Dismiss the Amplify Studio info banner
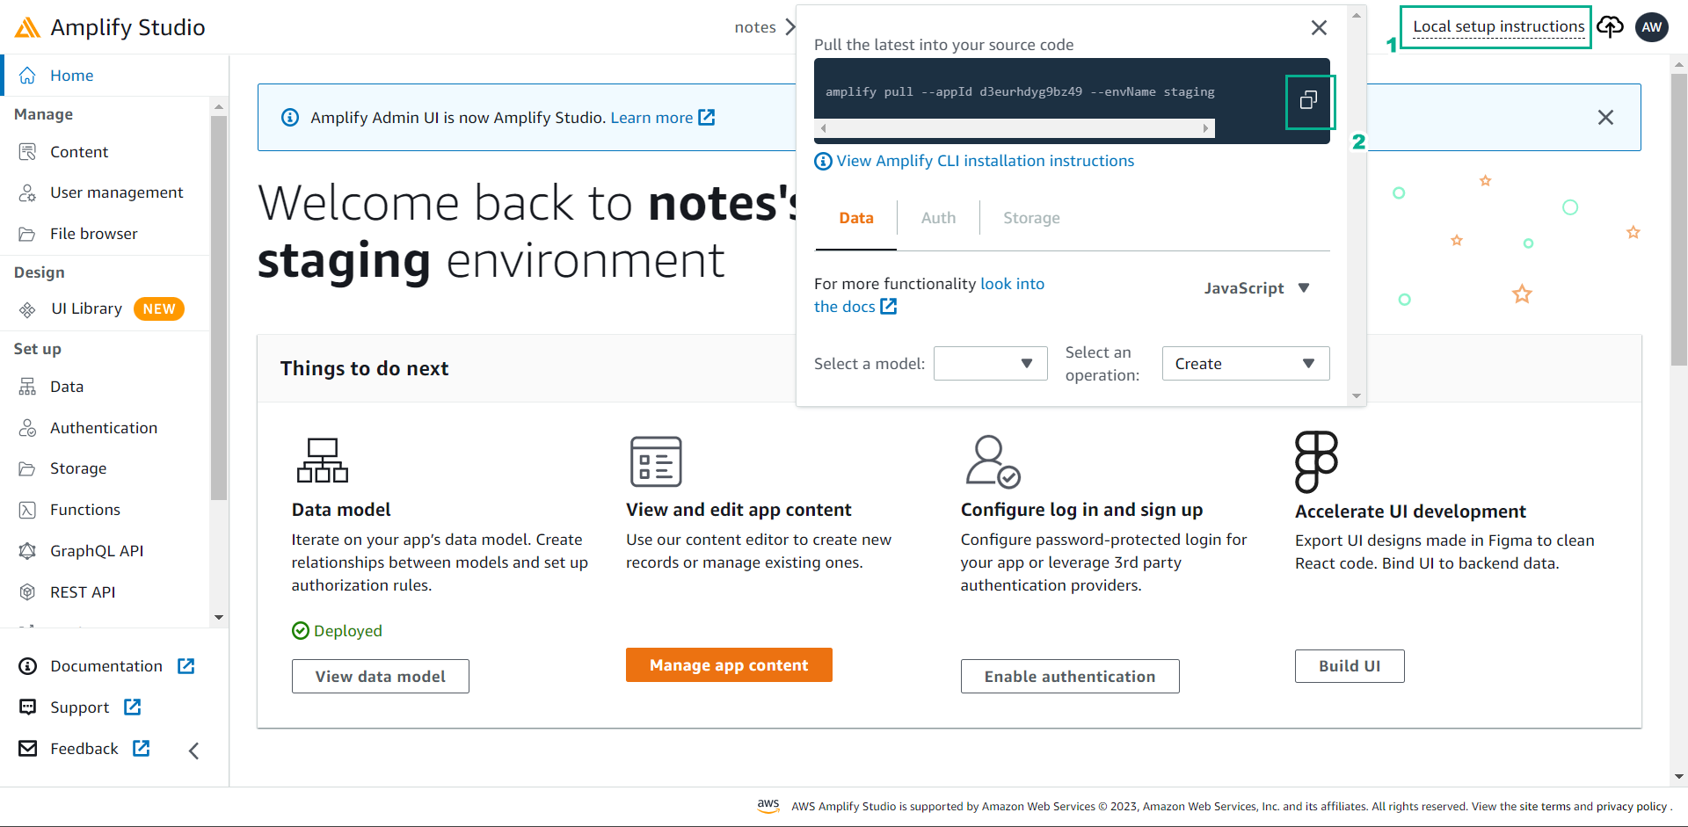Screen dimensions: 1688x827 coord(1605,118)
